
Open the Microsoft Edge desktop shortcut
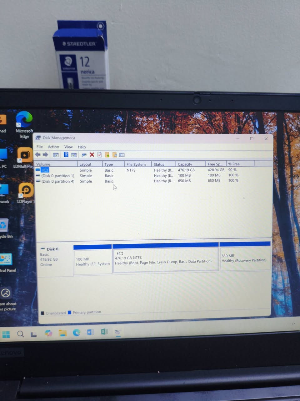[24, 125]
